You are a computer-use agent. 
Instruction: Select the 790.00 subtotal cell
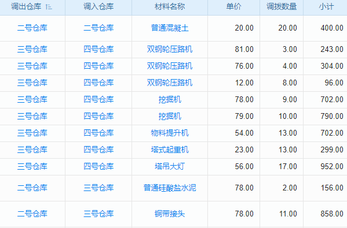tap(332, 116)
